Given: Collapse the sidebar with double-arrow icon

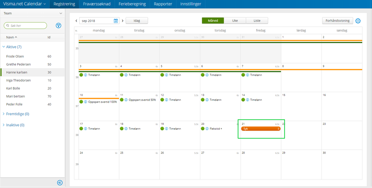Looking at the screenshot, I should pos(60,182).
